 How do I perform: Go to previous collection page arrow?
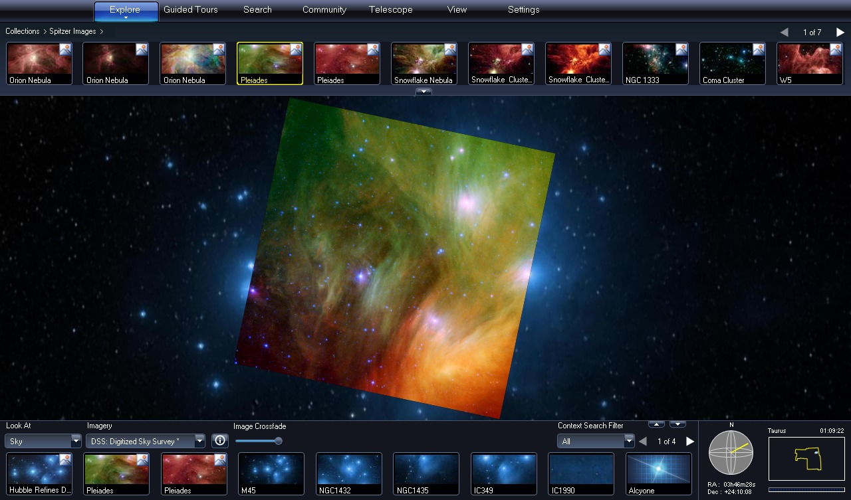pyautogui.click(x=785, y=32)
